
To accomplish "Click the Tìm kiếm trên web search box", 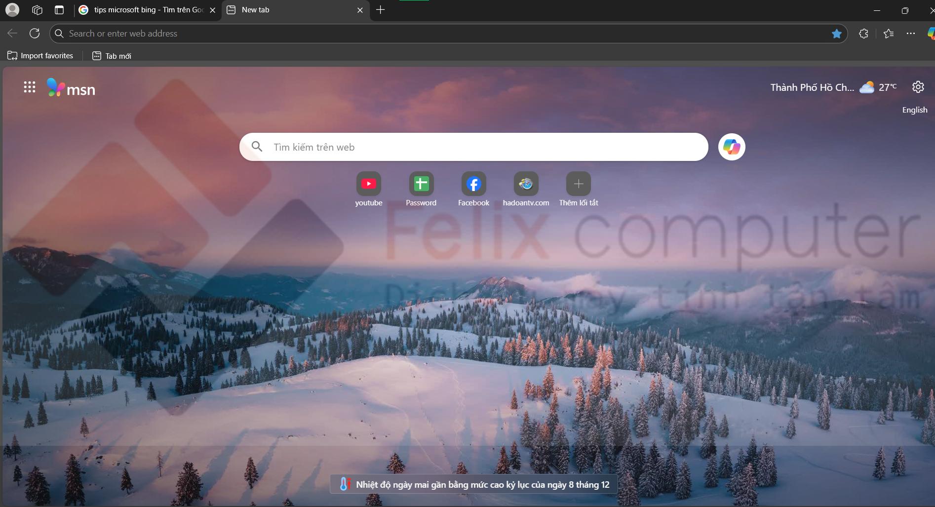I will click(x=474, y=147).
